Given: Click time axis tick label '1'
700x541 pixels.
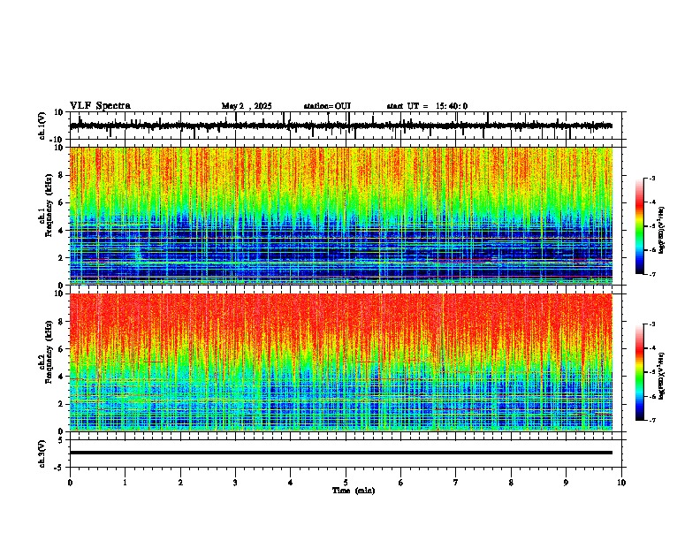Looking at the screenshot, I should tap(125, 483).
